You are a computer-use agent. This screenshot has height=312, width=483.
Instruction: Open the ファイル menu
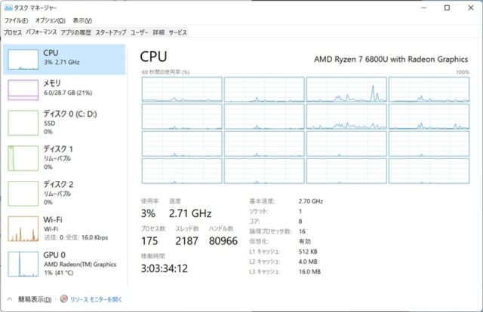click(x=15, y=20)
